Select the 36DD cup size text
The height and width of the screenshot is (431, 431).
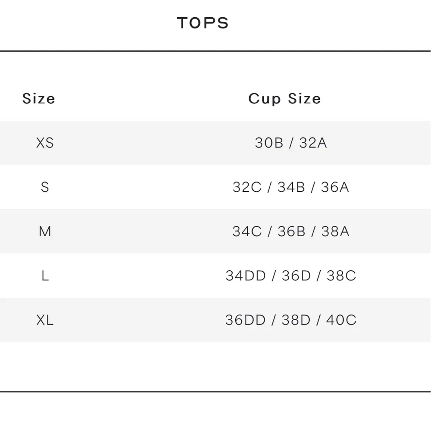(x=245, y=320)
